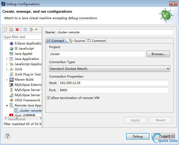Viewport: 179px width, 145px height.
Task: Click the JUnit Plug-in Test icon
Action: tap(11, 74)
